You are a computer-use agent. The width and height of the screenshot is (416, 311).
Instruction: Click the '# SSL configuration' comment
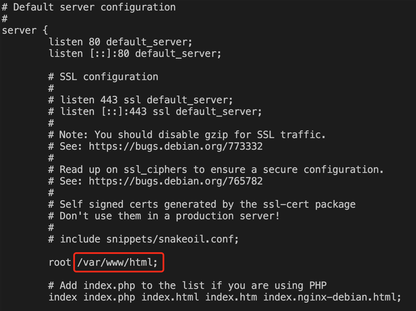click(103, 77)
